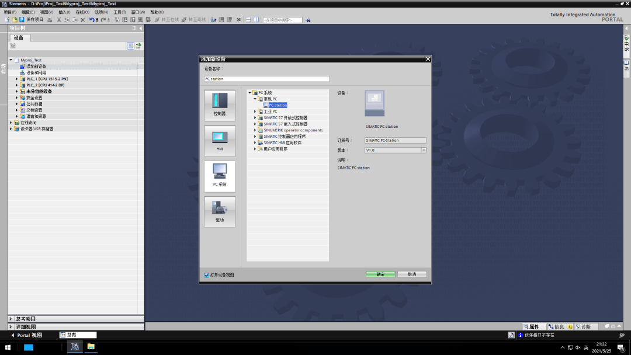
Task: Select PC station tree item
Action: point(278,105)
